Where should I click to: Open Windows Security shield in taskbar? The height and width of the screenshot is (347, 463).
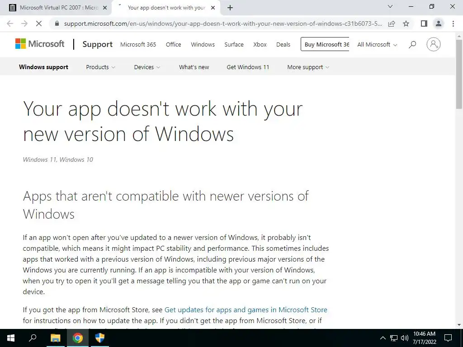[100, 338]
